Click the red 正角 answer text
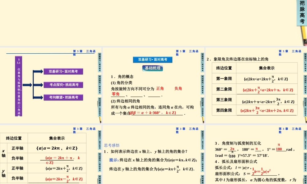 160,89
